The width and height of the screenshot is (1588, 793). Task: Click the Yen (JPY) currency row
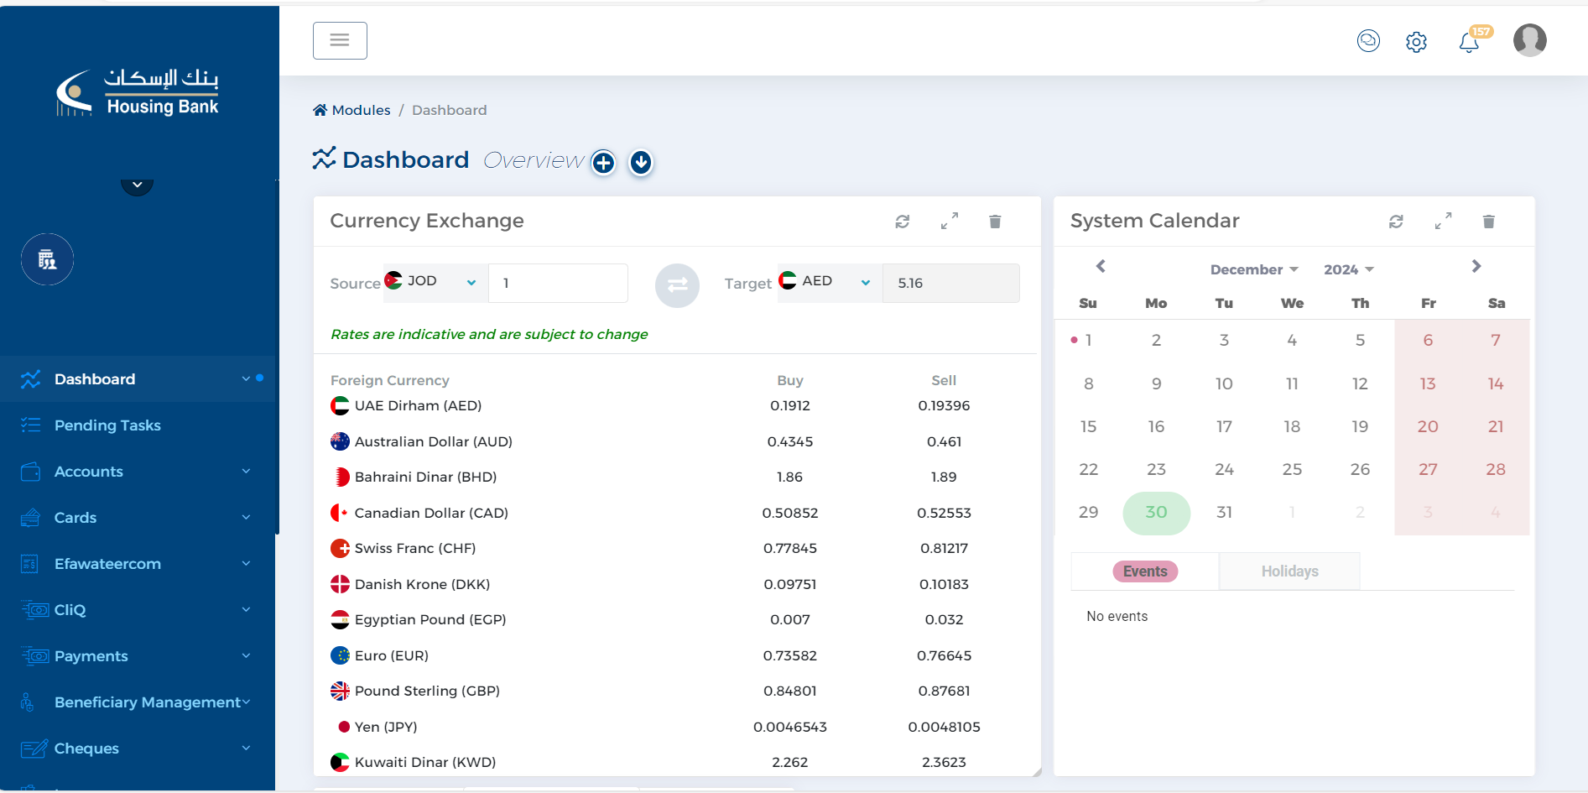[675, 727]
